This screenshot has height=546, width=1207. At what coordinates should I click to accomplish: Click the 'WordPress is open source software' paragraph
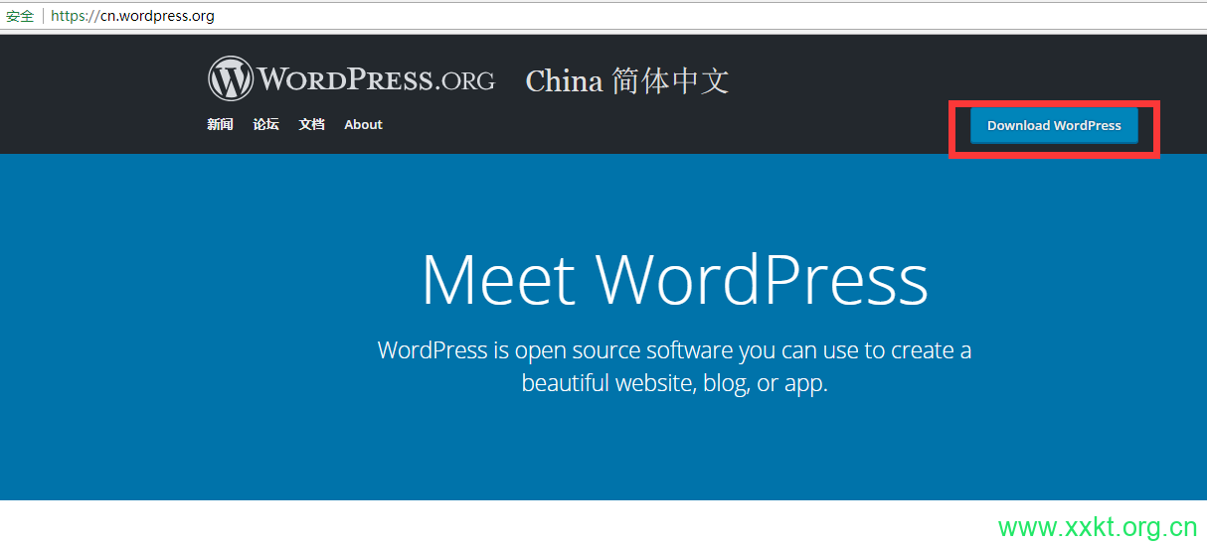(674, 366)
